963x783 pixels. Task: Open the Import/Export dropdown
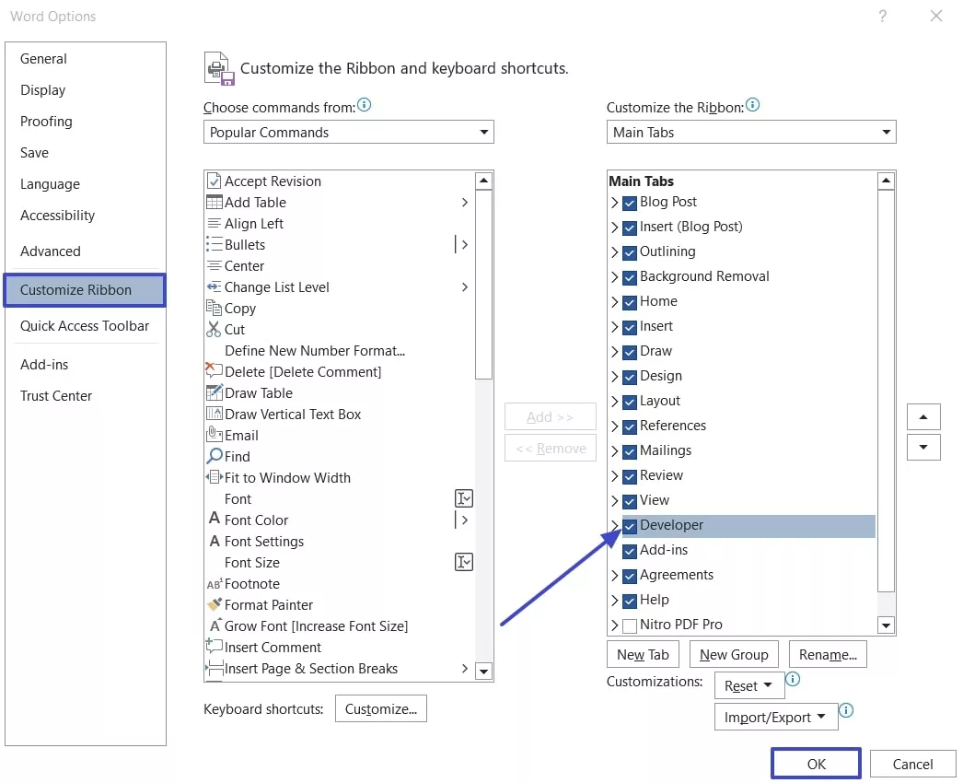pyautogui.click(x=776, y=717)
